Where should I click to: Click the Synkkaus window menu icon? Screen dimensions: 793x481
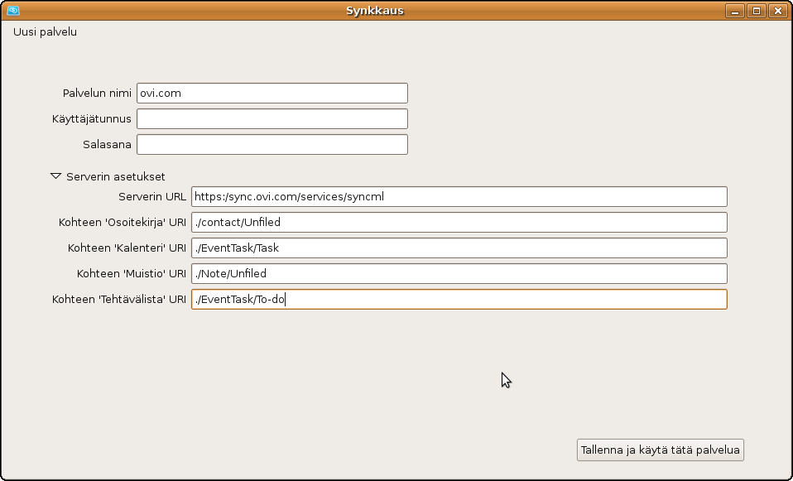click(x=12, y=11)
